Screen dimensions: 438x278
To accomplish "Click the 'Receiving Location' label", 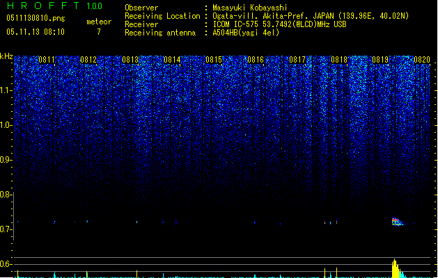I will (x=162, y=16).
